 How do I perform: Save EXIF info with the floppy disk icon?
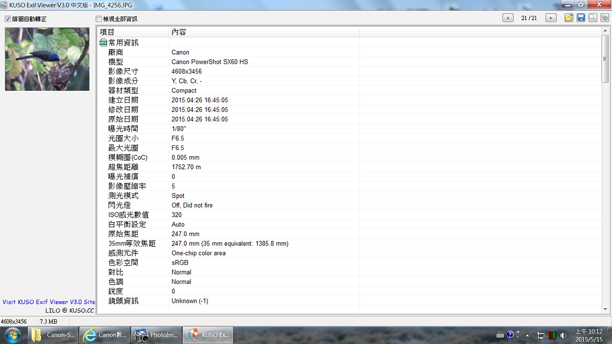(580, 18)
